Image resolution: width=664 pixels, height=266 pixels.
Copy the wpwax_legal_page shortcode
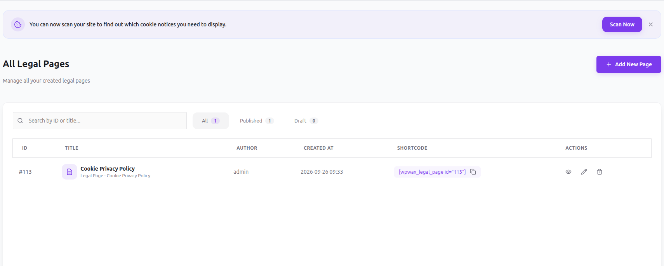click(x=473, y=172)
